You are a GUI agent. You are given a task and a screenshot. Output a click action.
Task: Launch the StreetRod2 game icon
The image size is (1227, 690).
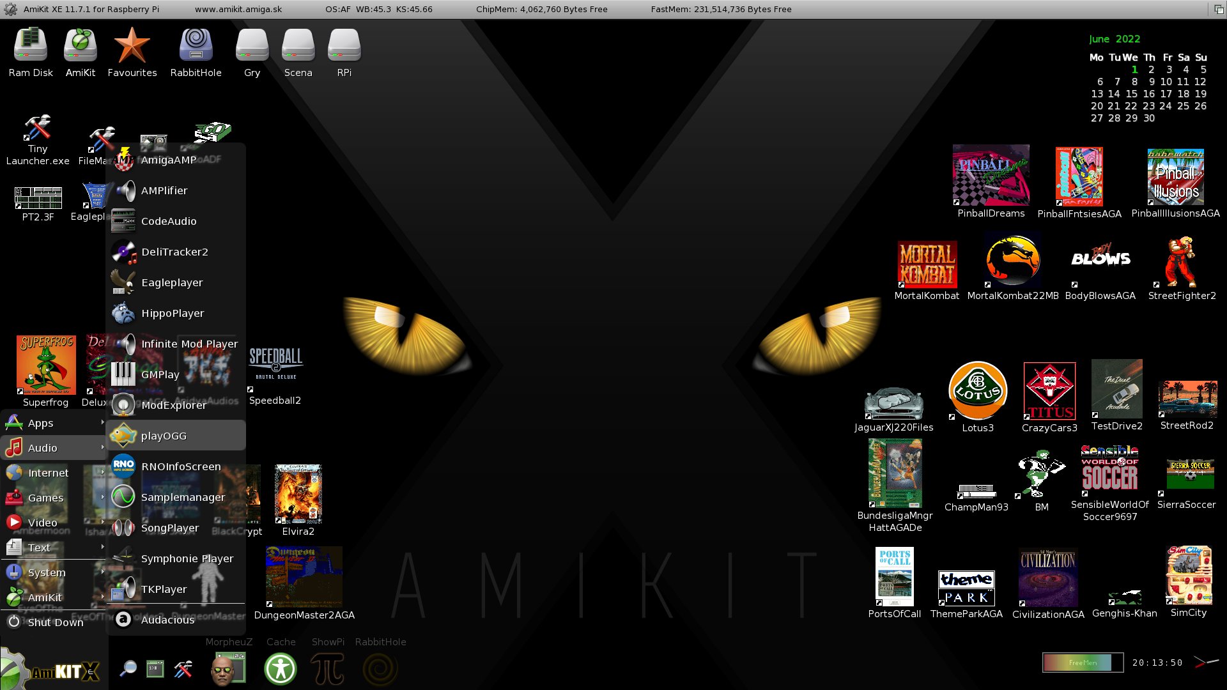click(x=1187, y=399)
